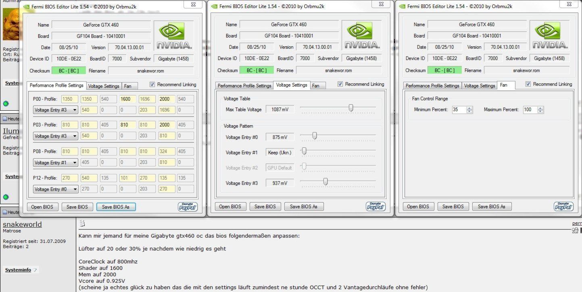Decrease Maximum Percent with down arrow
Viewport: 582px width, 292px height.
pyautogui.click(x=540, y=112)
